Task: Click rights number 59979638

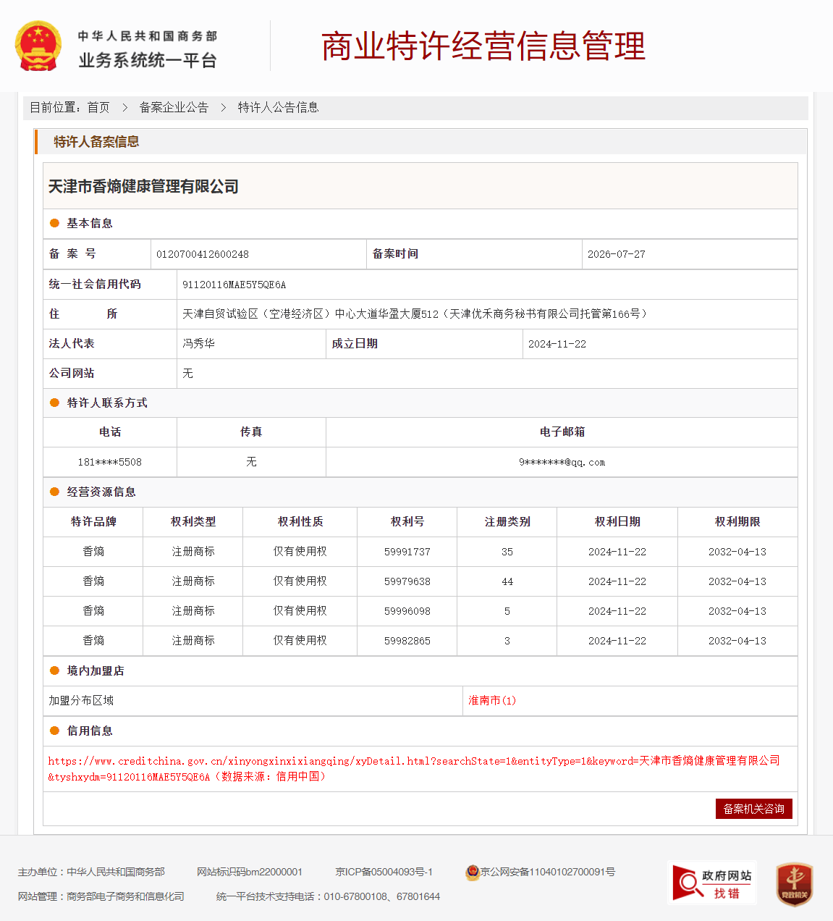Action: point(407,581)
